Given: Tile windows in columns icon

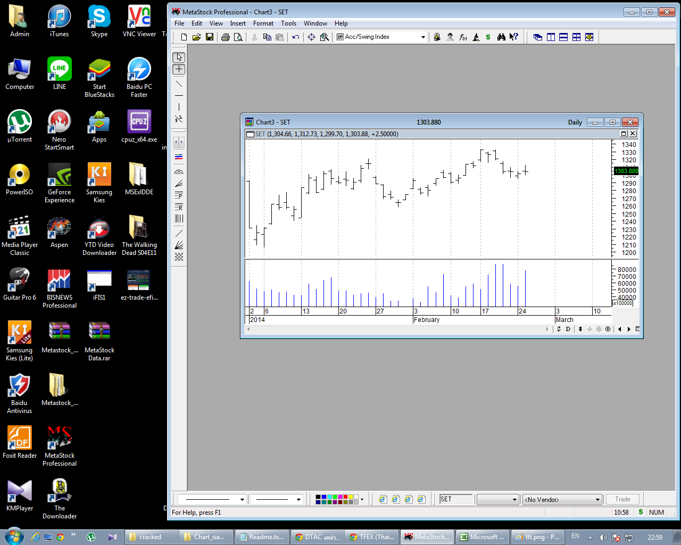Looking at the screenshot, I should coord(551,37).
